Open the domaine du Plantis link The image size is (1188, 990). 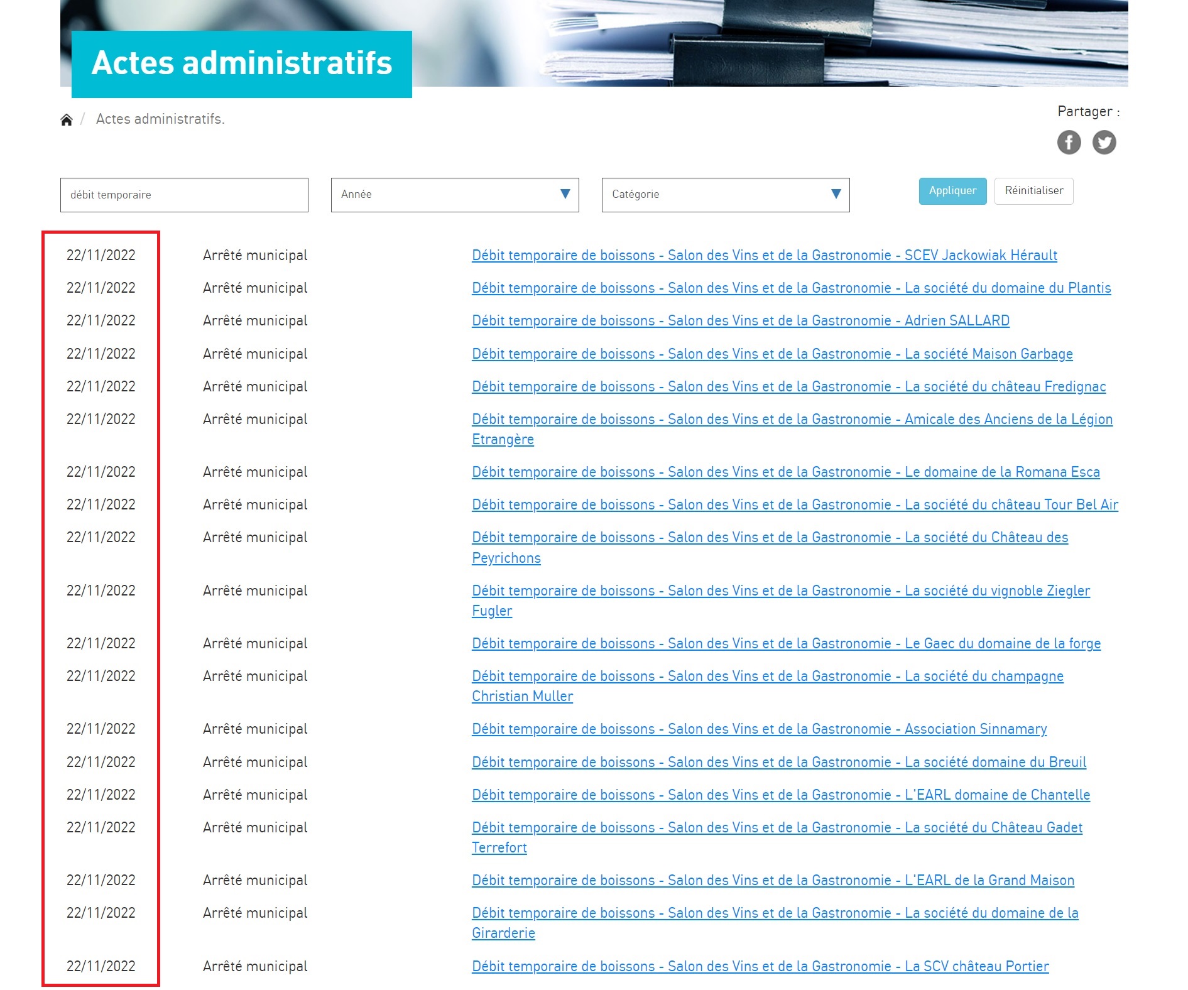tap(791, 288)
